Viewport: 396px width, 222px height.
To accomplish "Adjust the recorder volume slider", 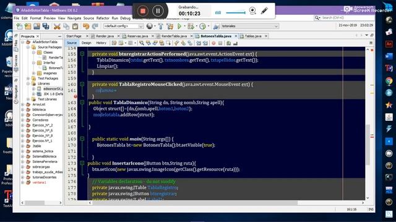I will coord(235,12).
